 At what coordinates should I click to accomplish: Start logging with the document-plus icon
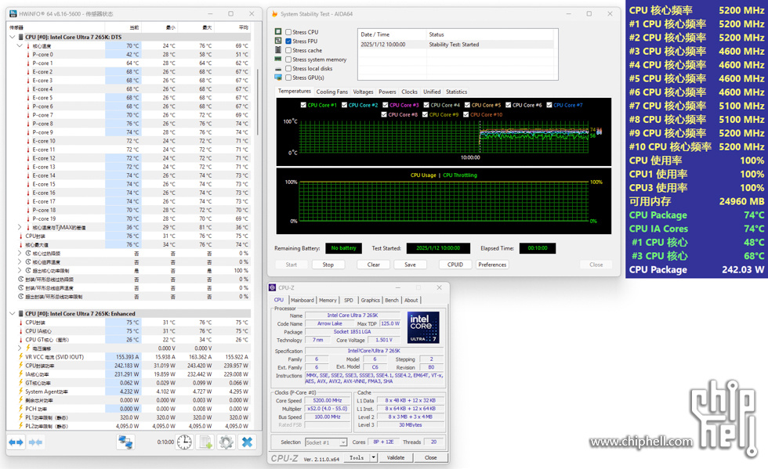[x=205, y=442]
